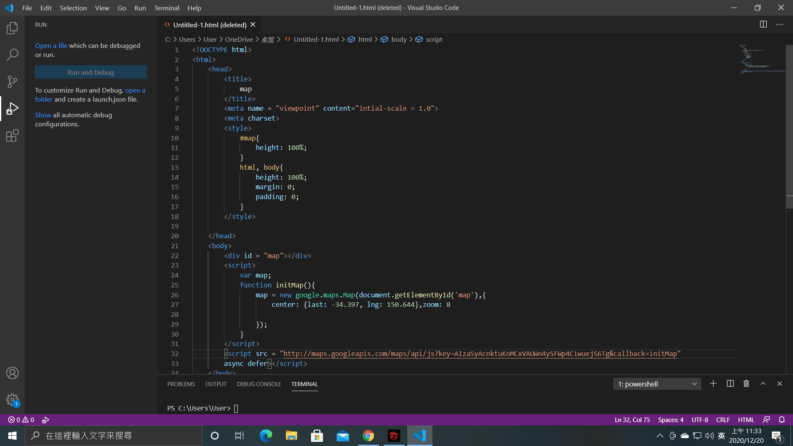Change language mode via 'HTML'

[746, 420]
